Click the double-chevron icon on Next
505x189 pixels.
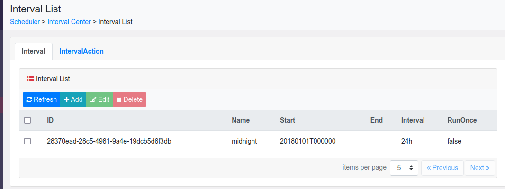487,168
